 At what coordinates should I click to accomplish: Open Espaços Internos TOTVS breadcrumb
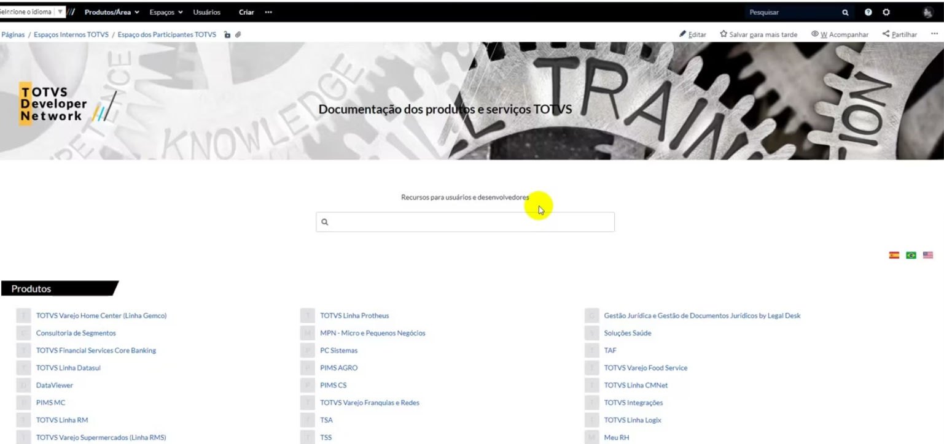point(71,35)
